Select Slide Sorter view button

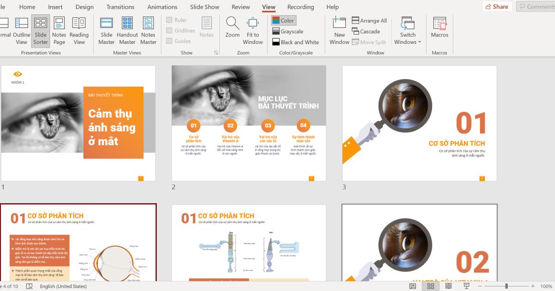coord(40,31)
